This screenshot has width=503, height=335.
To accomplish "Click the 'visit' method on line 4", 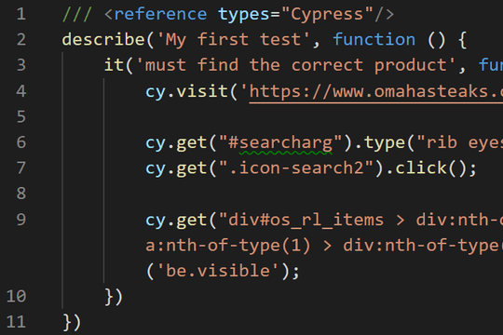I will pos(202,91).
